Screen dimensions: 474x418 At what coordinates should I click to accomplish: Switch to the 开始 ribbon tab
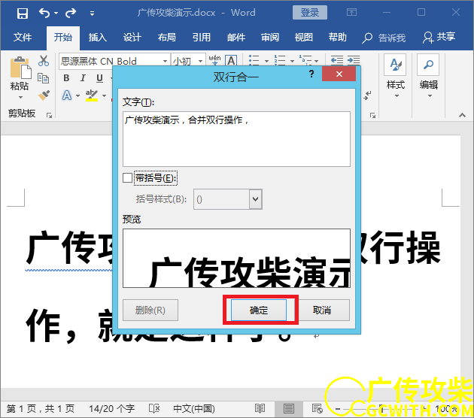(x=63, y=37)
